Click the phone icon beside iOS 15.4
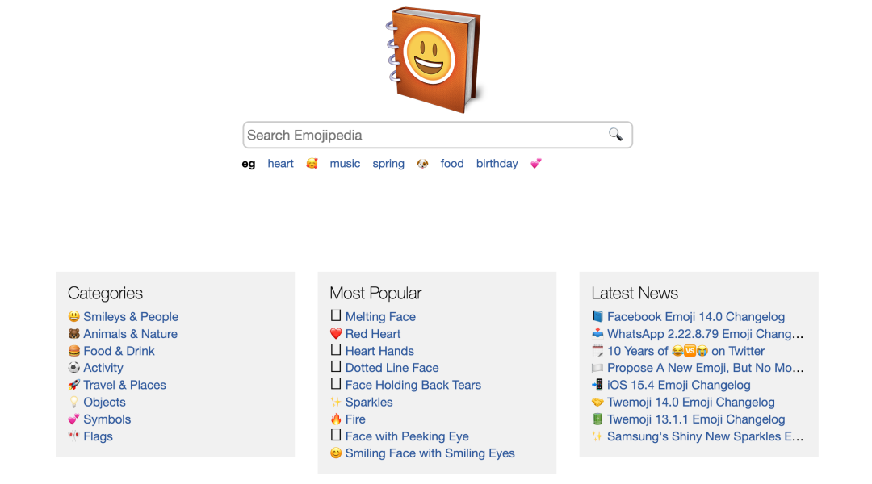 (x=597, y=385)
